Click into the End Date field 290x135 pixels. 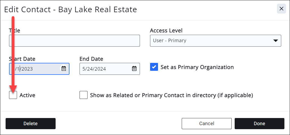105,69
